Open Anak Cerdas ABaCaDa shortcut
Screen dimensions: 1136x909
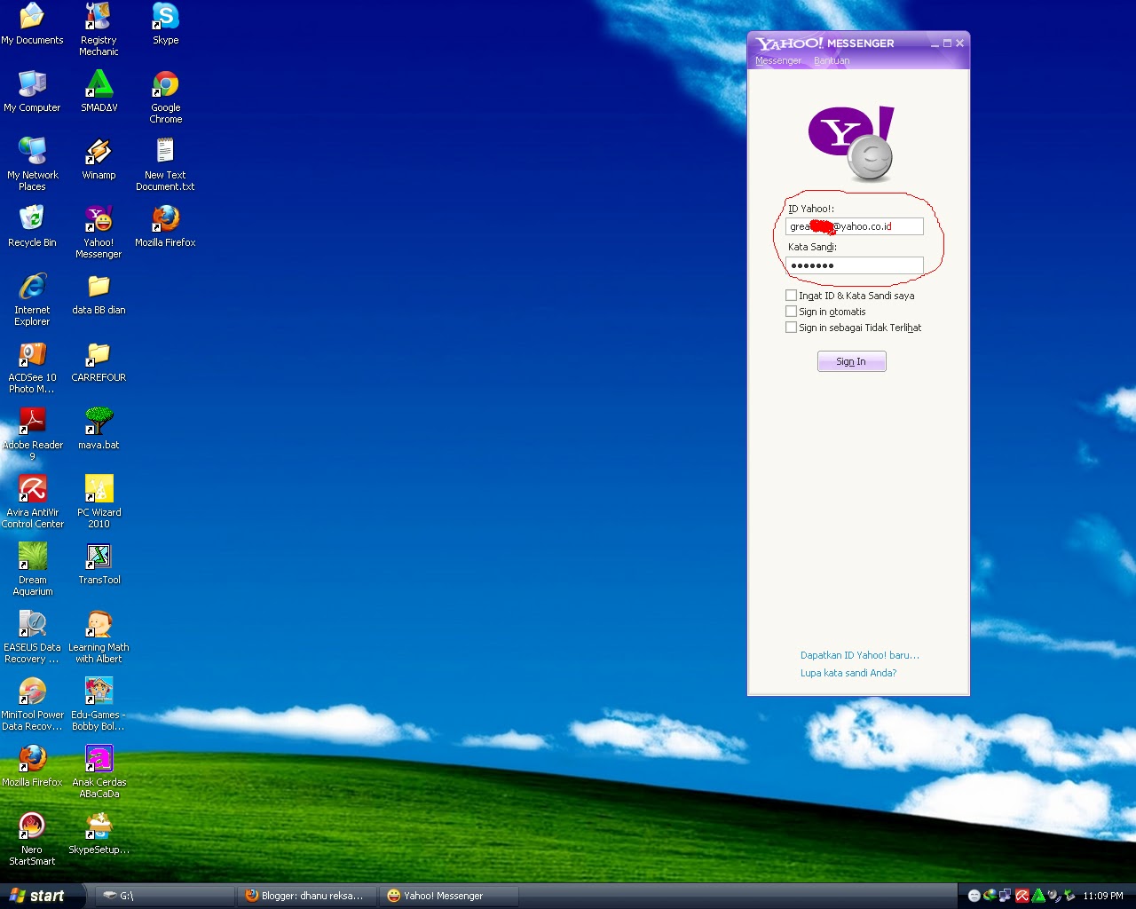coord(99,771)
